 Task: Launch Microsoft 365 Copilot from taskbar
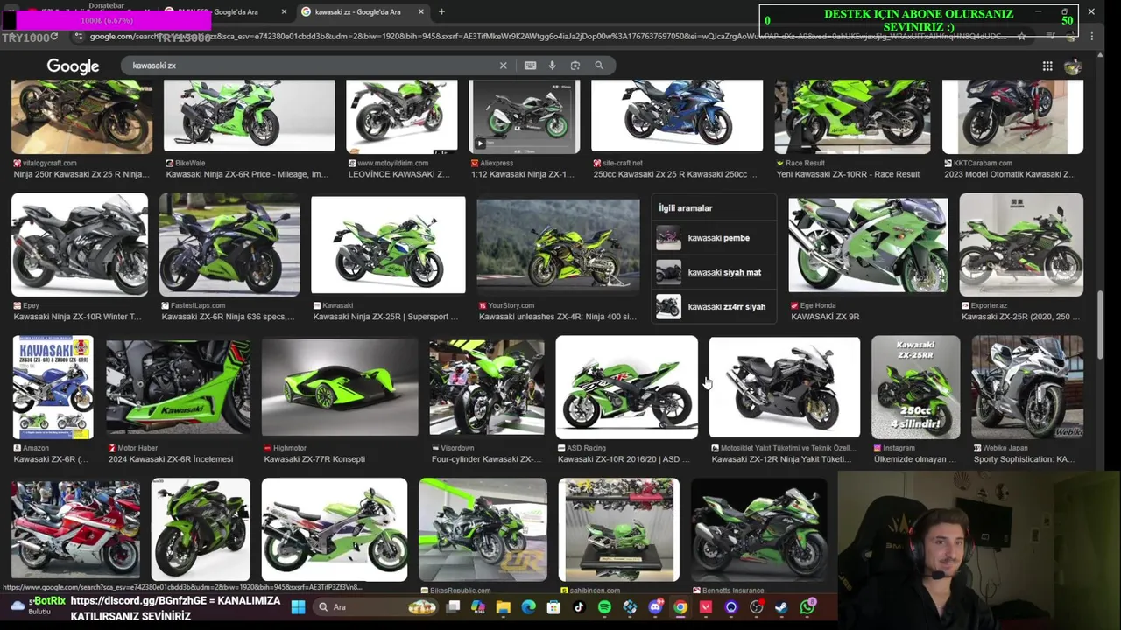coord(478,607)
